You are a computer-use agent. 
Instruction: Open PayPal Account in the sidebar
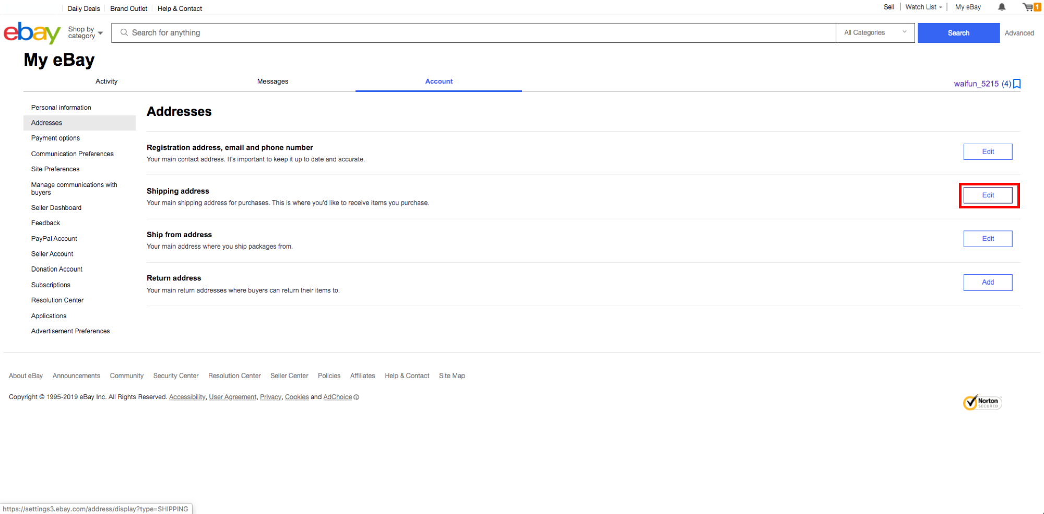54,239
